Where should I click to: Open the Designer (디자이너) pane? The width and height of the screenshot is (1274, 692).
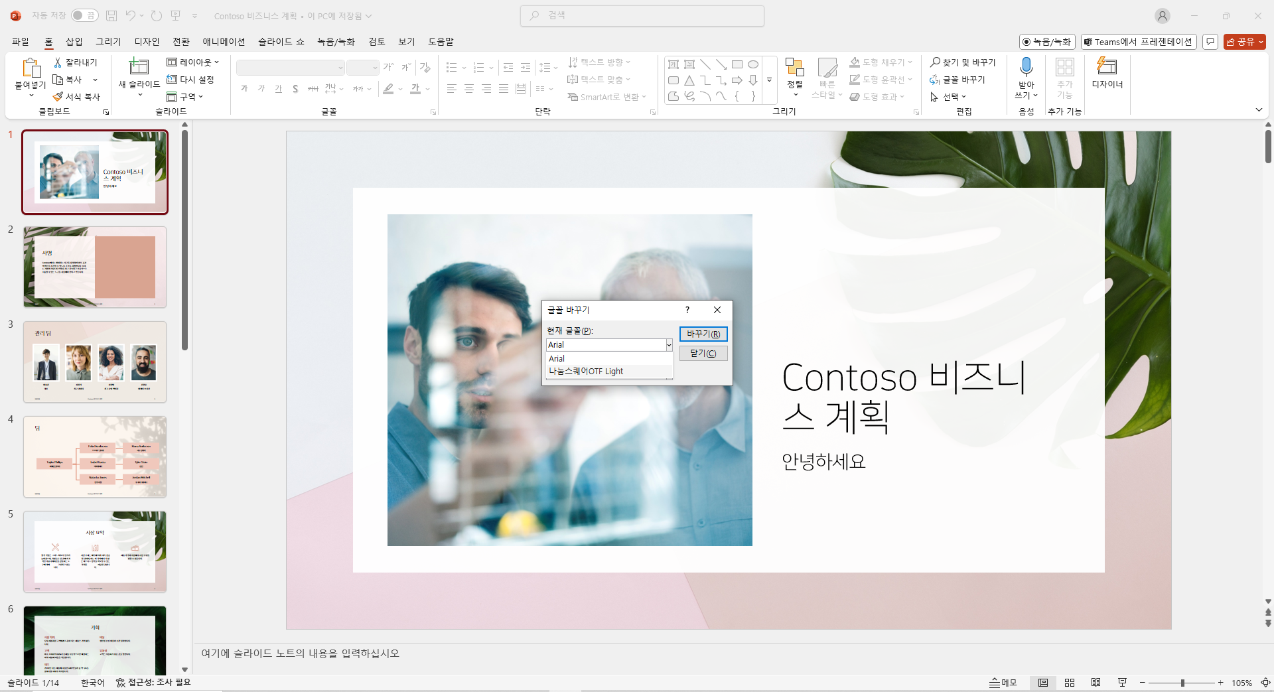click(1107, 73)
